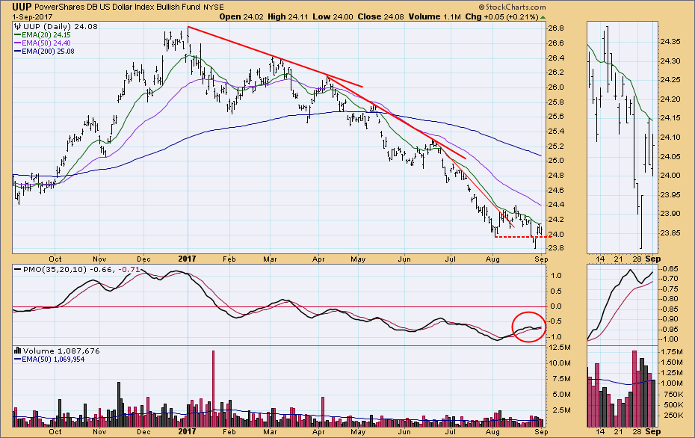Click the volume EMA(50) 1,069,954 label
695x438 pixels.
pyautogui.click(x=49, y=359)
